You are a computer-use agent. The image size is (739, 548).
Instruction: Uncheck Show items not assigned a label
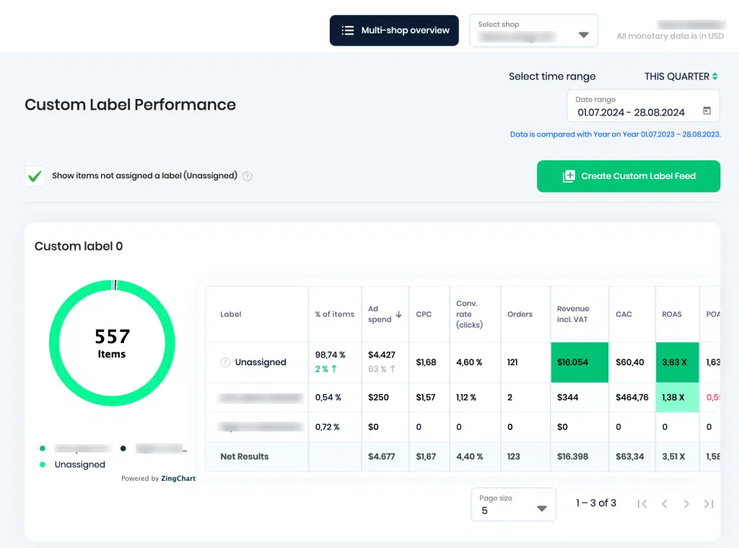[35, 176]
